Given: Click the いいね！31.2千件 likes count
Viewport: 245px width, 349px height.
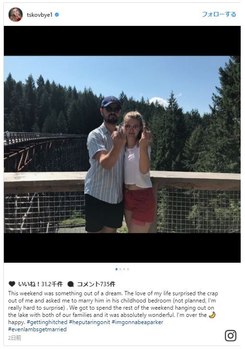Looking at the screenshot, I should tap(40, 284).
